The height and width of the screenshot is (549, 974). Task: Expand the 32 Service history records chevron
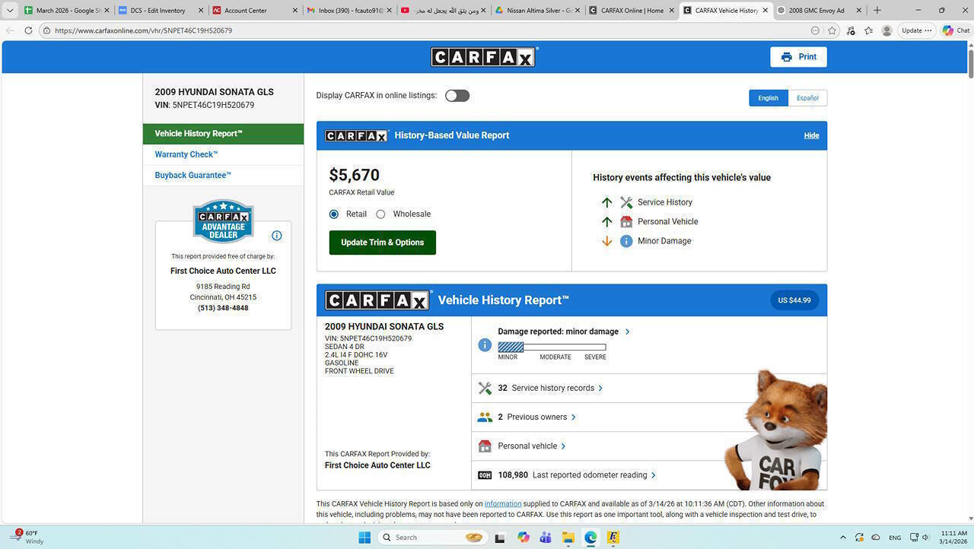[600, 389]
